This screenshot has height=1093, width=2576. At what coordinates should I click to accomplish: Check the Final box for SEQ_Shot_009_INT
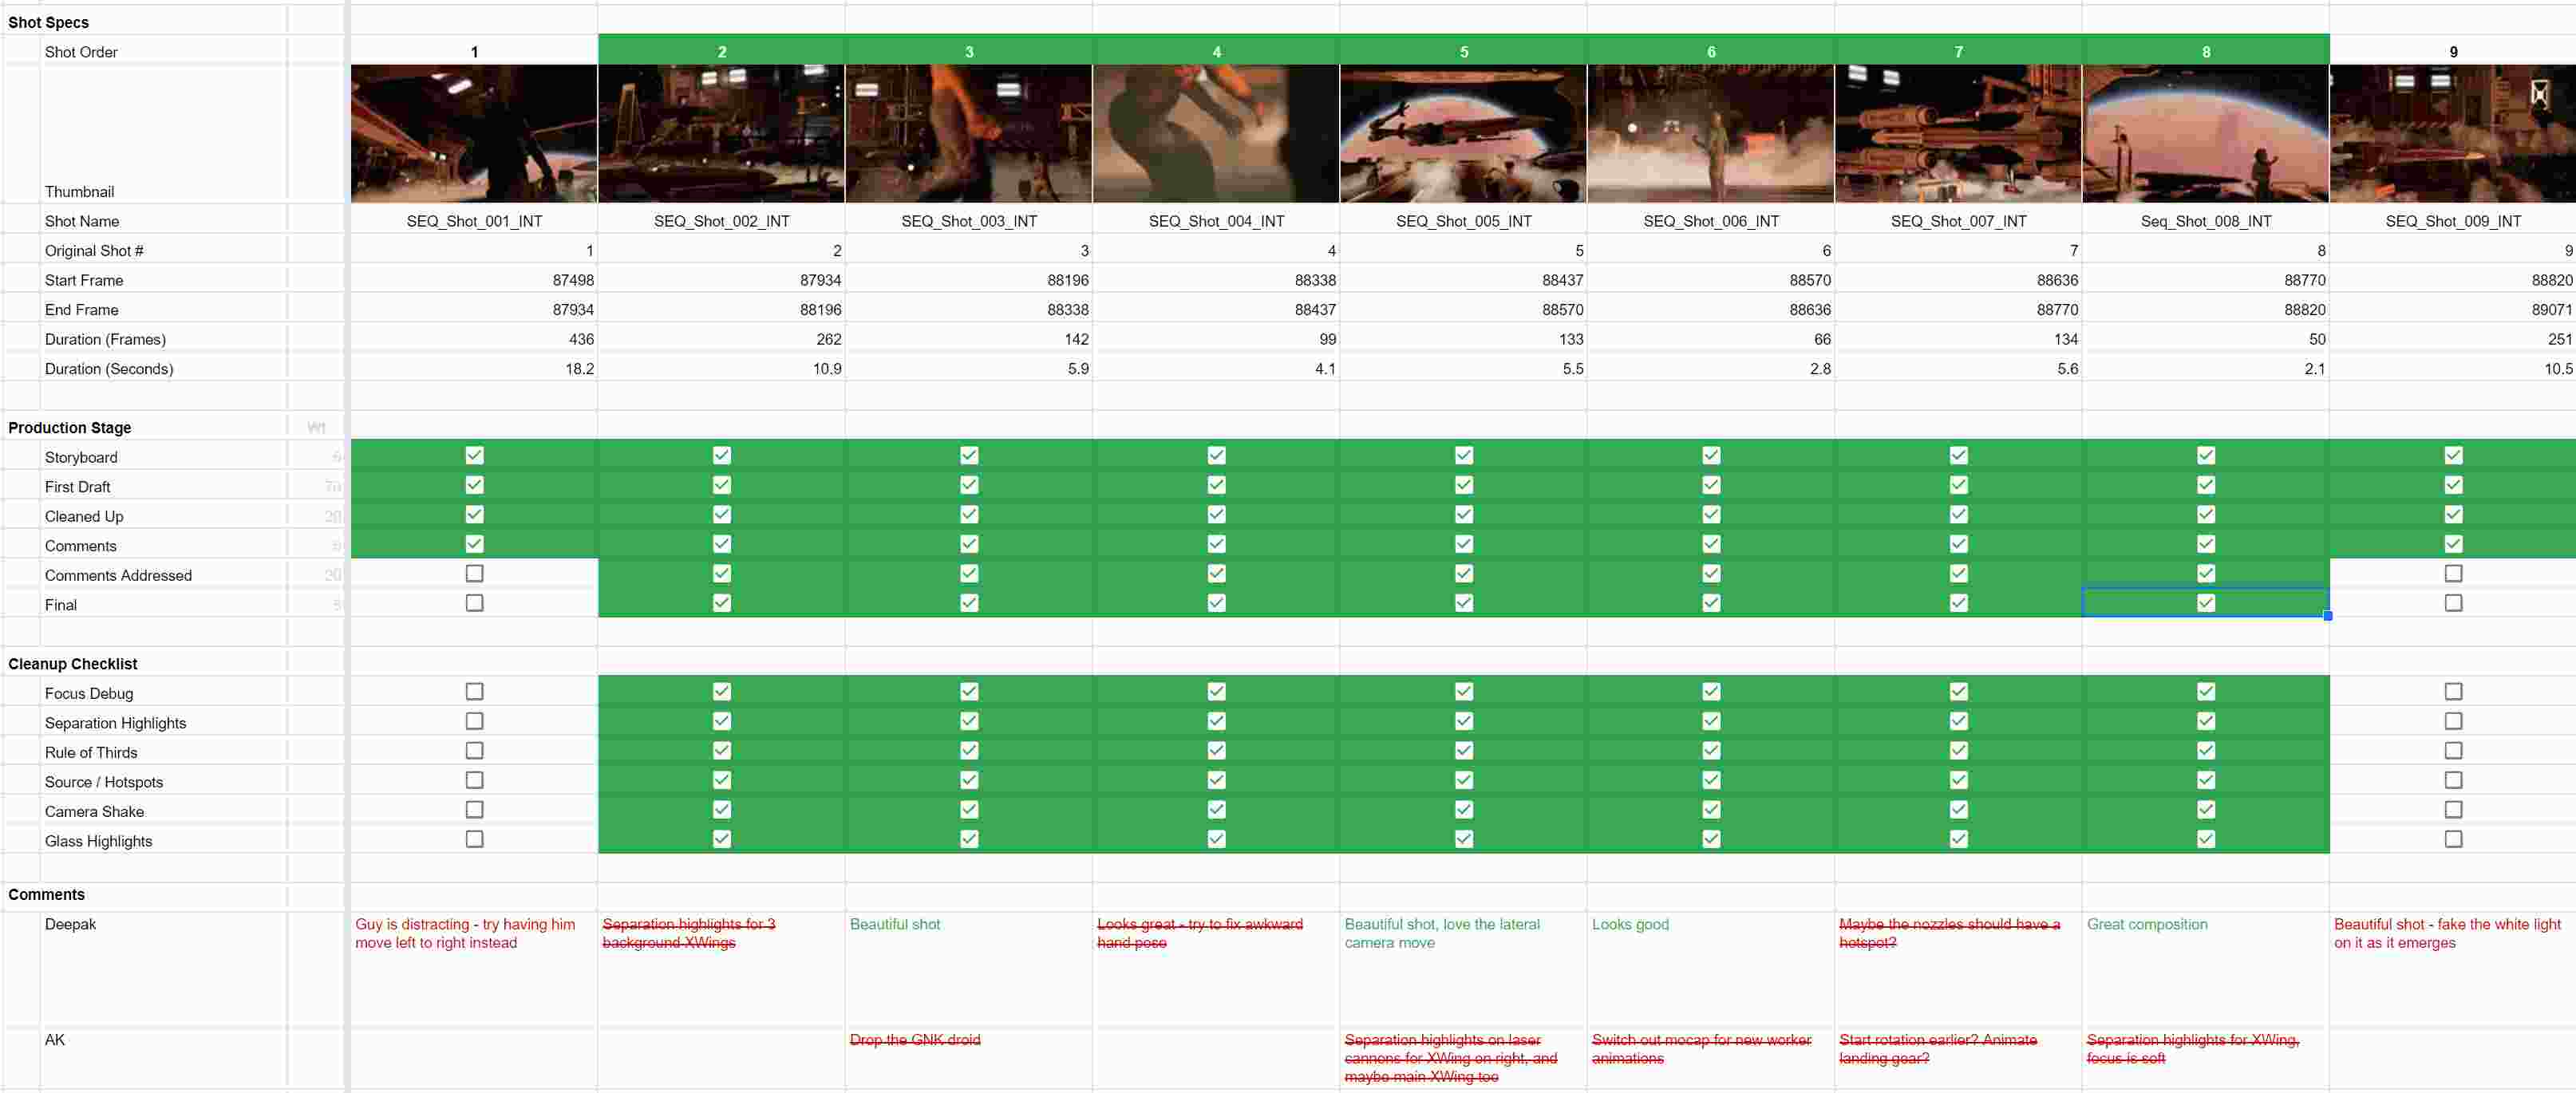point(2452,604)
